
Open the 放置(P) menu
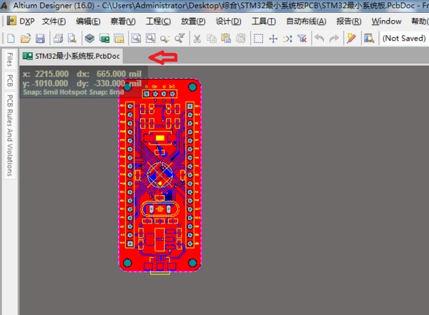pos(193,21)
